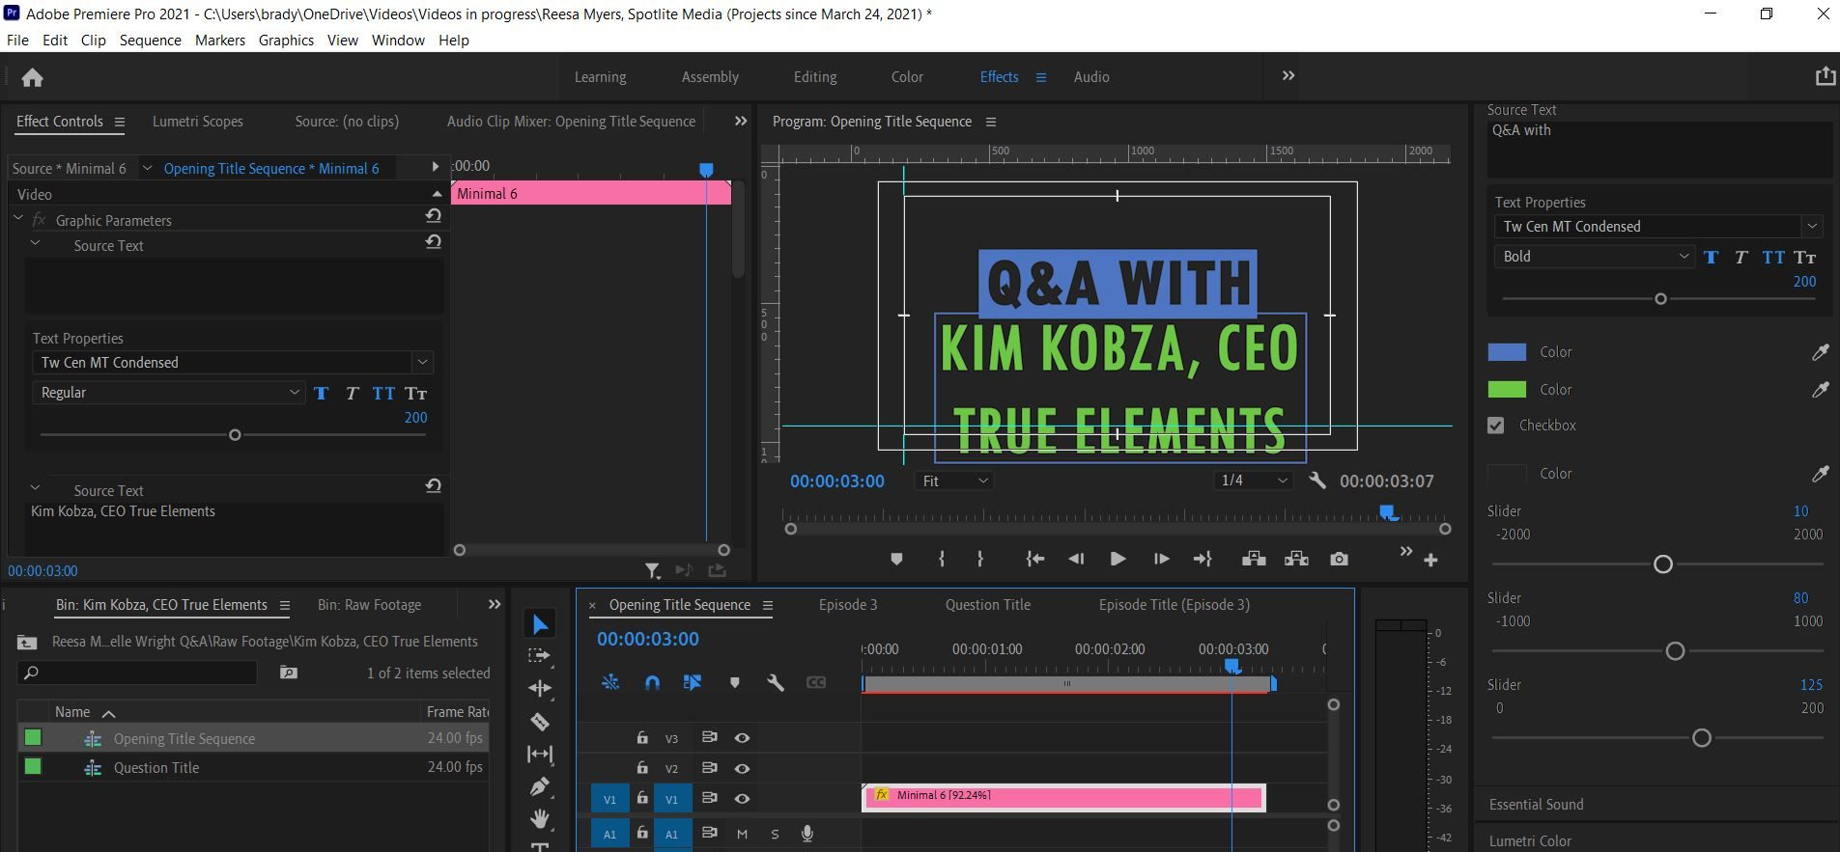This screenshot has width=1840, height=852.
Task: Open the Sequence menu
Action: [150, 40]
